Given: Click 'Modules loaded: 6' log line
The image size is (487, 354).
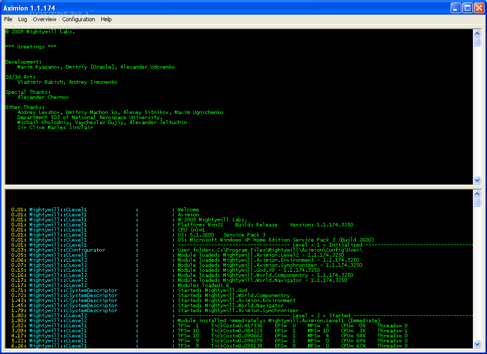Looking at the screenshot, I should pos(203,285).
